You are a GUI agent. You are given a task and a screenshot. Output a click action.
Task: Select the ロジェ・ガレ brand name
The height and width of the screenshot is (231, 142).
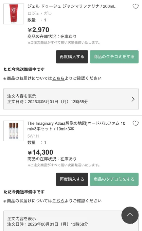pos(39,13)
